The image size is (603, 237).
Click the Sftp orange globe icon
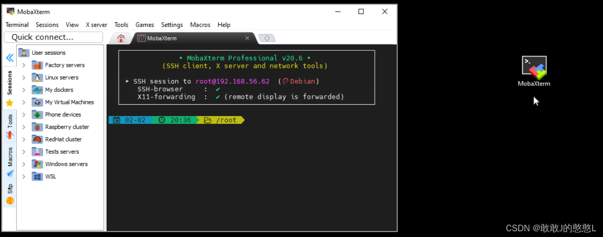click(9, 201)
